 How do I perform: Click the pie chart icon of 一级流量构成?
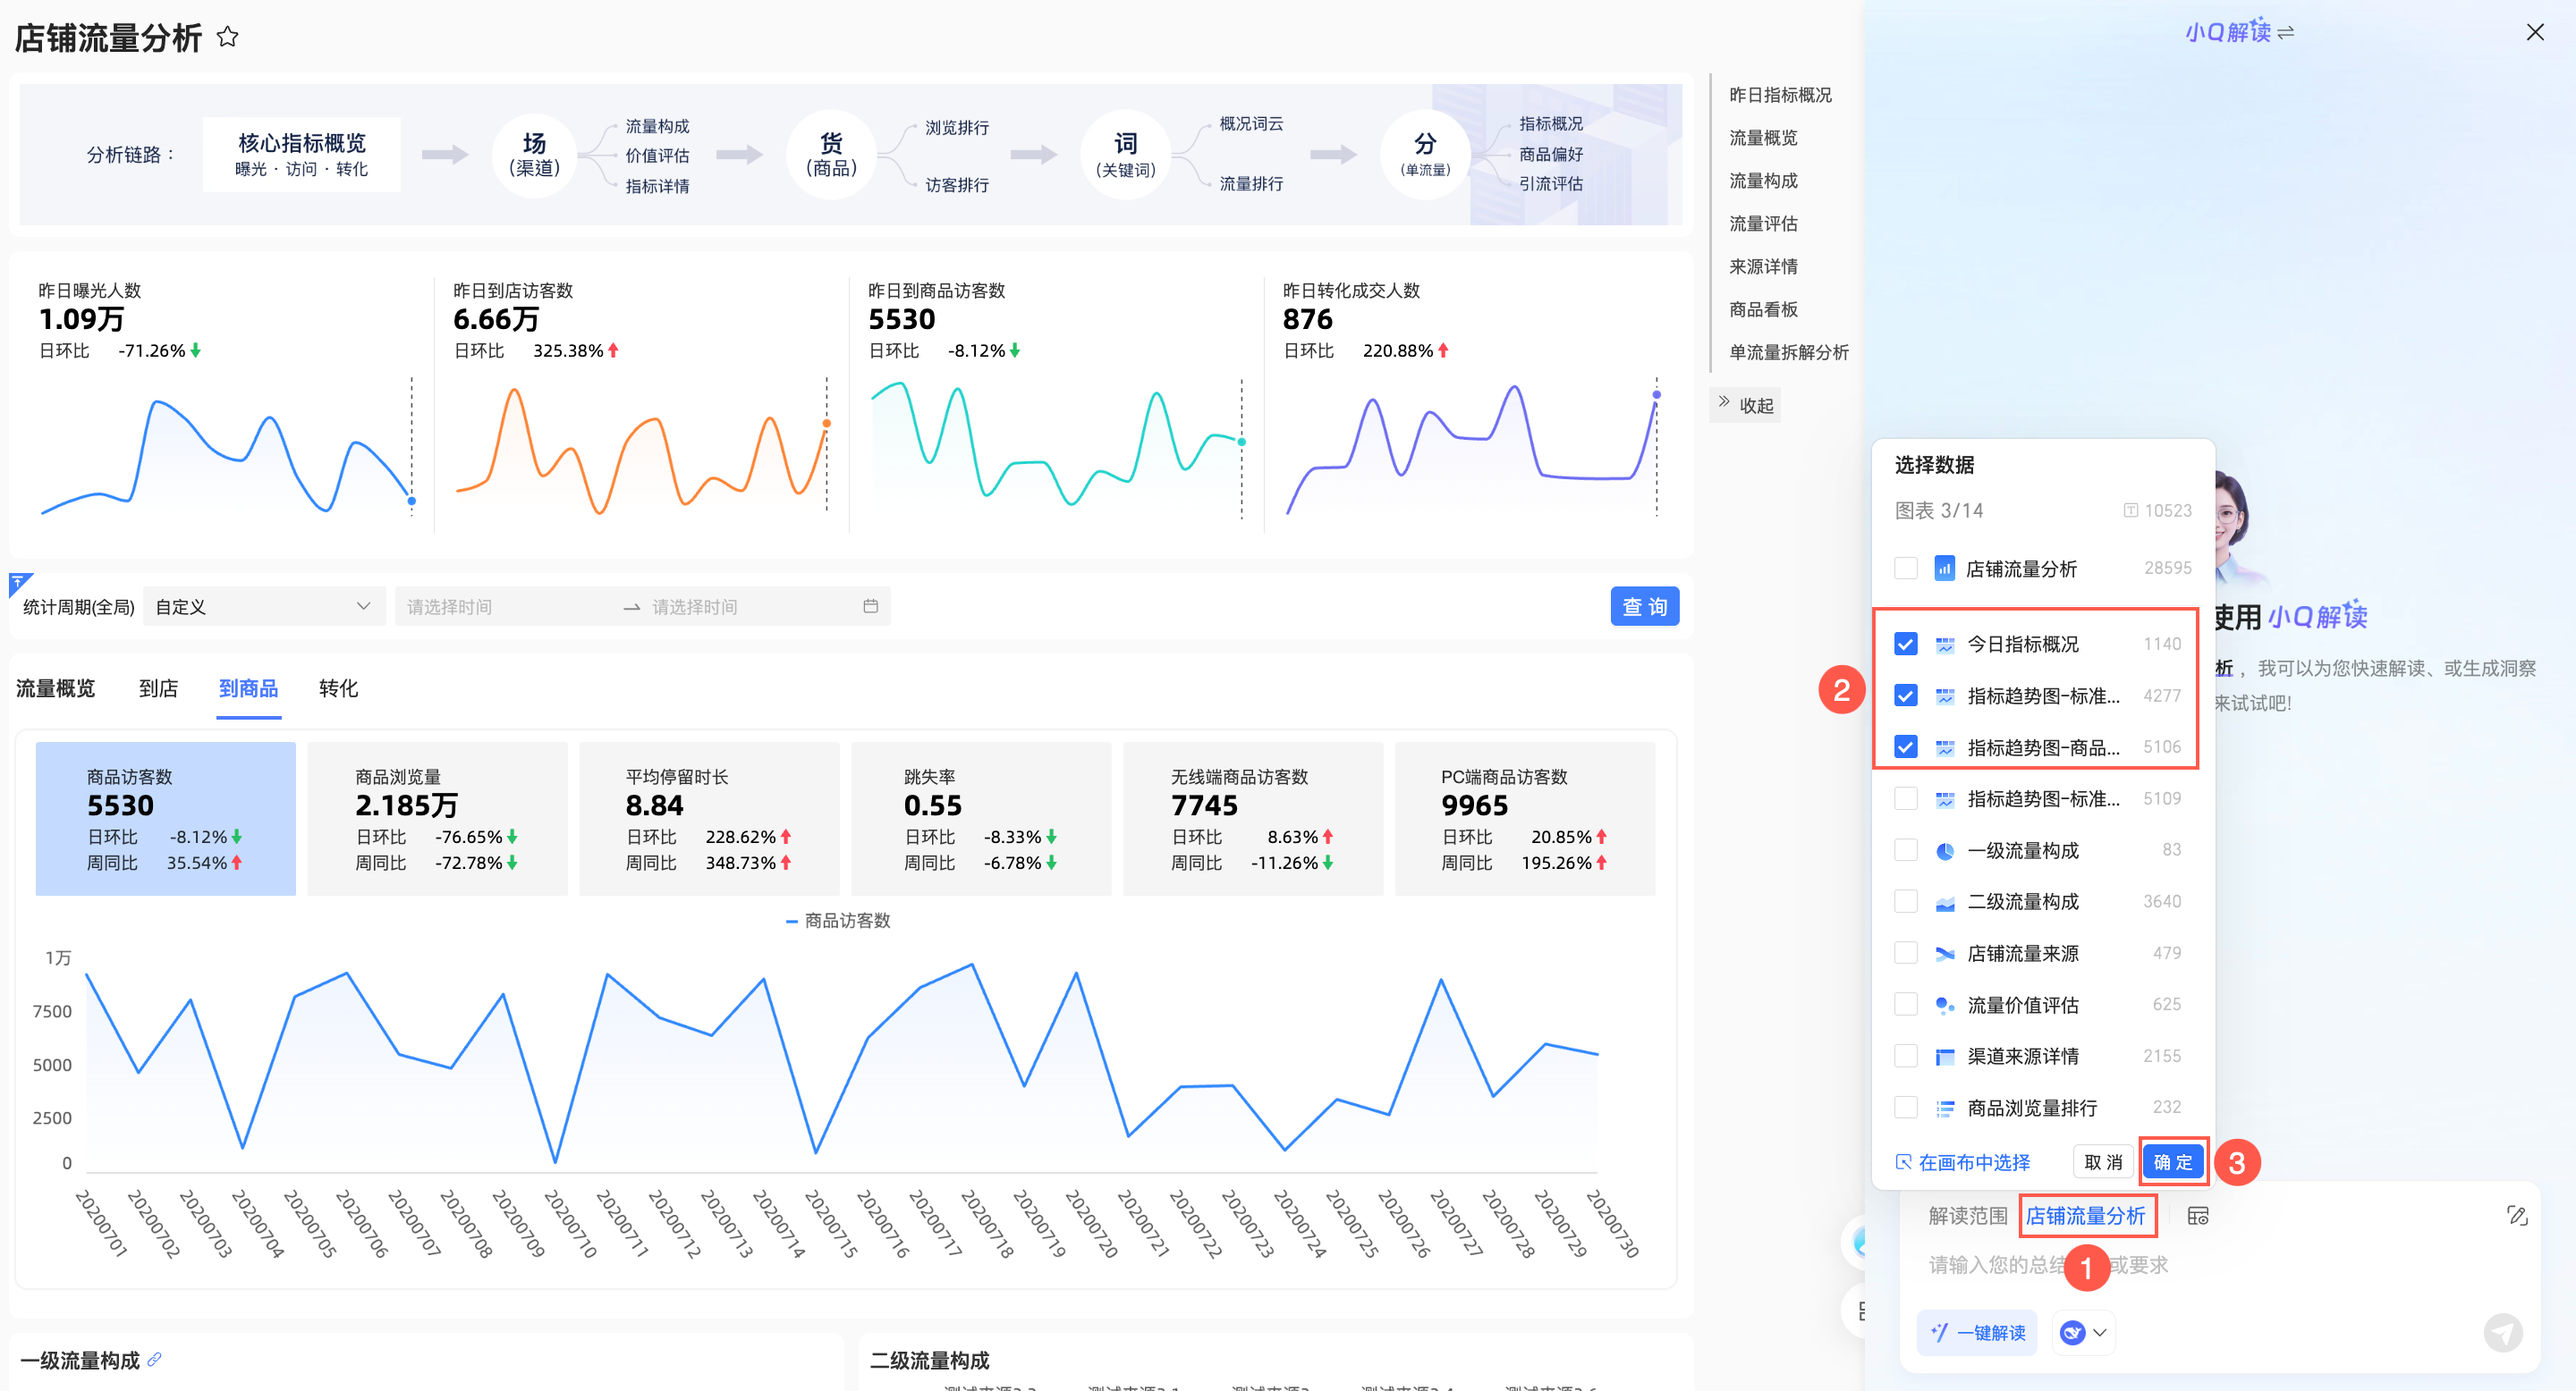click(1945, 850)
